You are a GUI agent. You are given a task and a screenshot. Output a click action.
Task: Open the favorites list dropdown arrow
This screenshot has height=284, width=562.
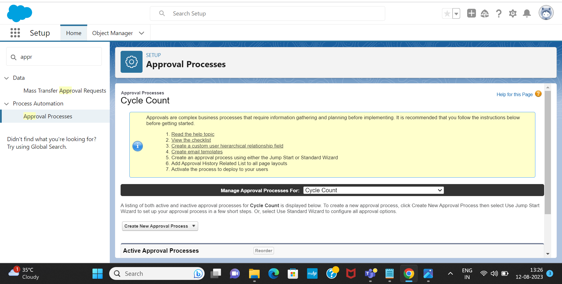456,13
